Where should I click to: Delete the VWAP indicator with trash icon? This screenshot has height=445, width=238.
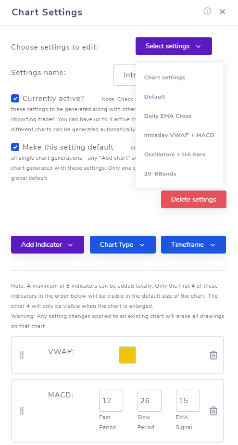[213, 355]
